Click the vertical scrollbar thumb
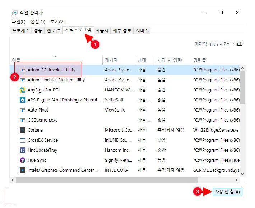 243,88
